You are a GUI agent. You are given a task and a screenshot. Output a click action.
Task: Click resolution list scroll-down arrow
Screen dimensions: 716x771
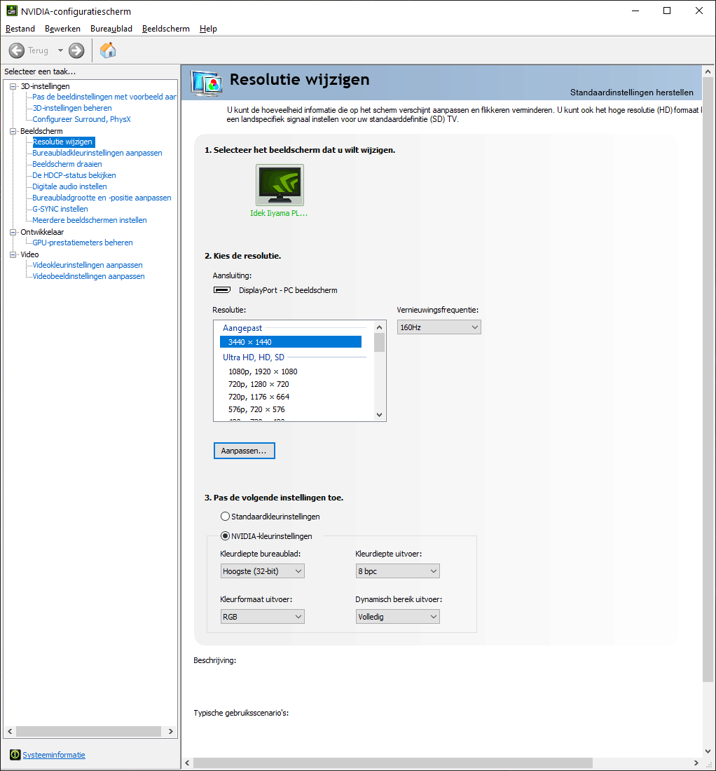380,415
